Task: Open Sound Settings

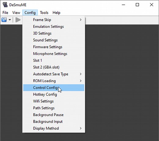Action: pyautogui.click(x=54, y=40)
